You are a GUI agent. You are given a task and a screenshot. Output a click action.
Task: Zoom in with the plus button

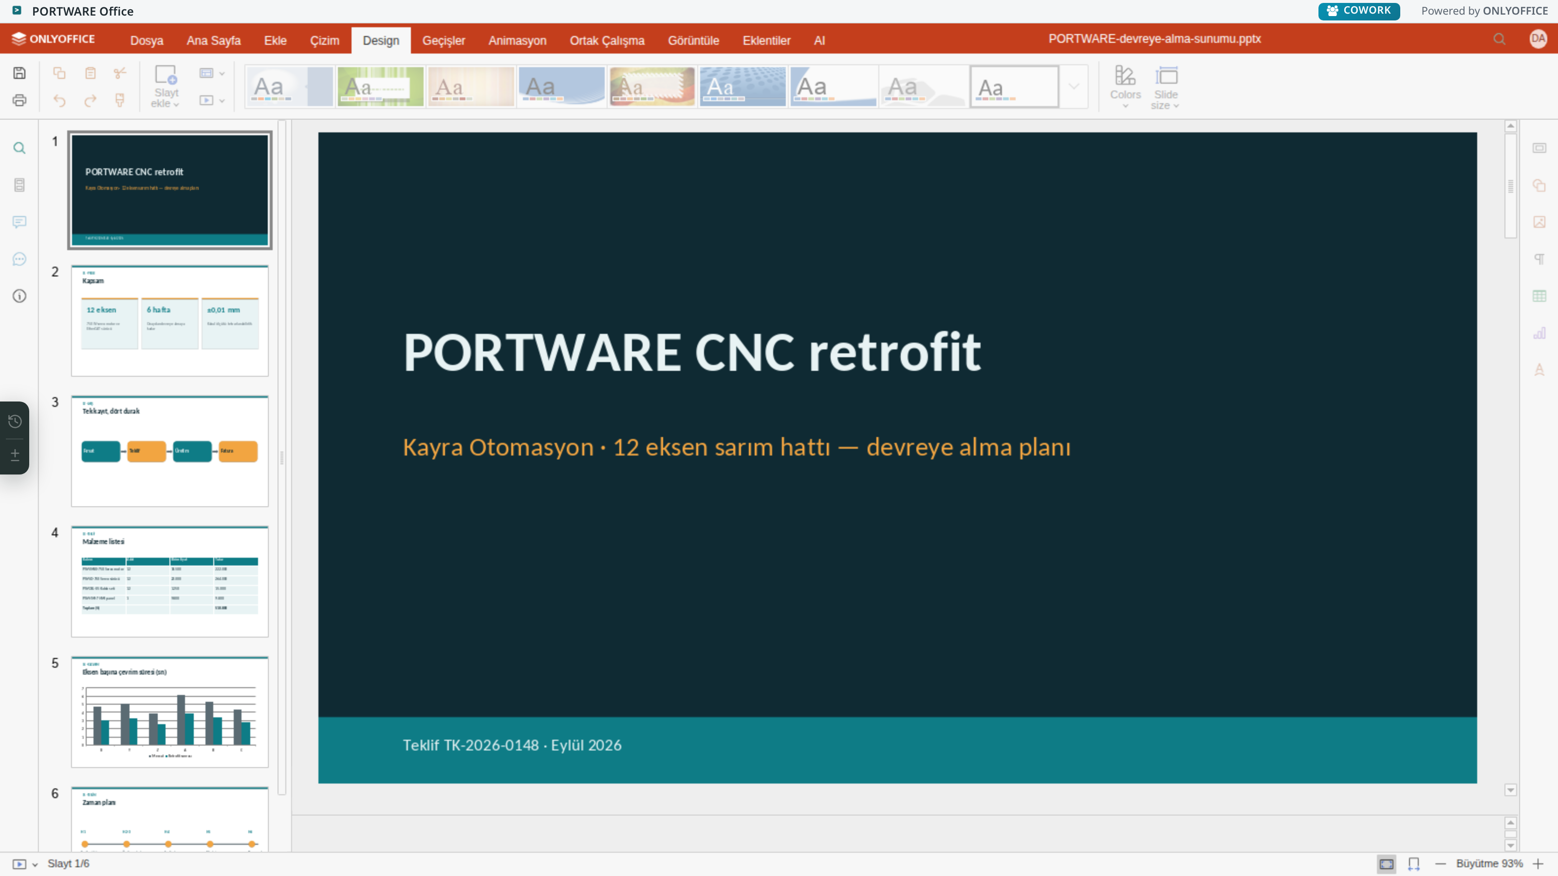click(1538, 864)
